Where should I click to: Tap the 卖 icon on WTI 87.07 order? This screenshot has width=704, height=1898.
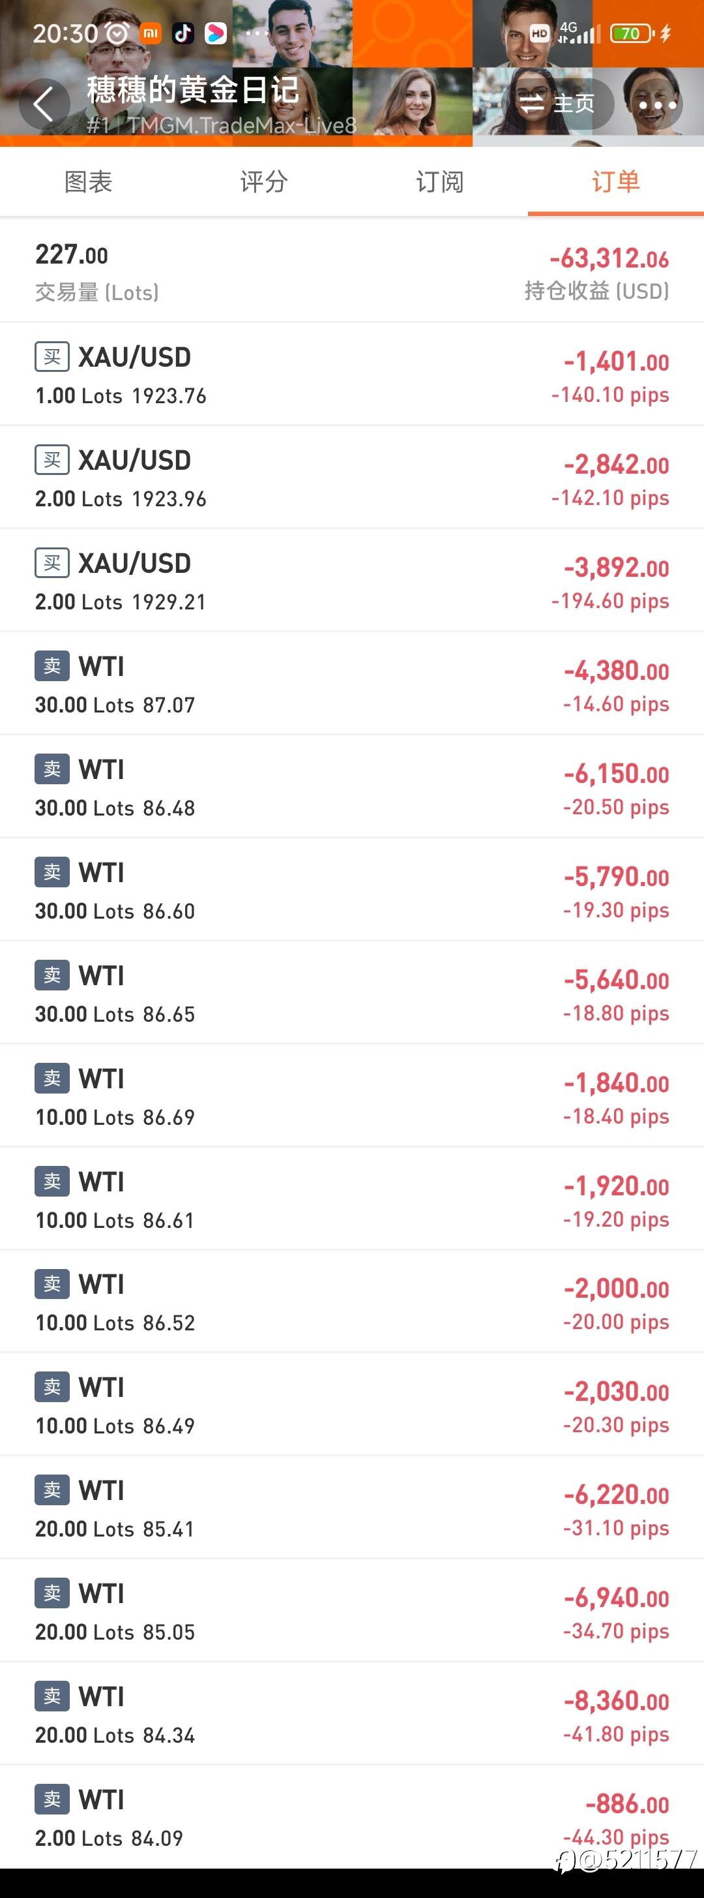pos(52,666)
